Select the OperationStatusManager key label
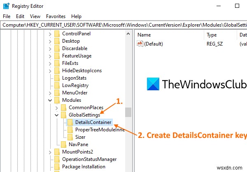Screen dimensions: 247x172 [89, 159]
